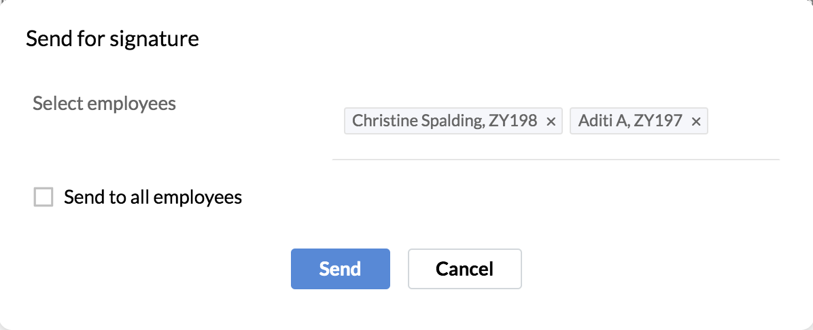The height and width of the screenshot is (330, 813).
Task: Click the Send to all employees label
Action: point(153,198)
